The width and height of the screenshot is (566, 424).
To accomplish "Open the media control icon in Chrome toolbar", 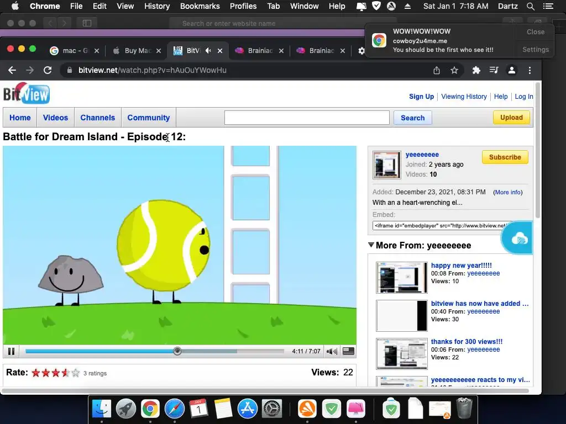I will coord(494,70).
